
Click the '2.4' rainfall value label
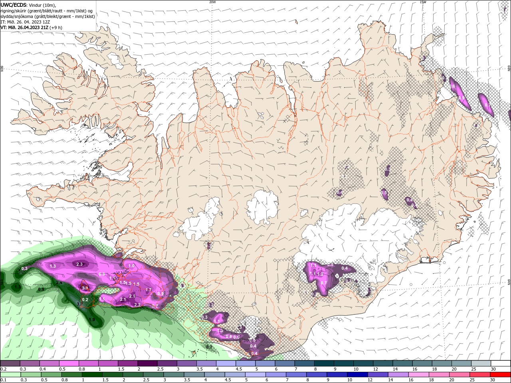tap(59, 282)
